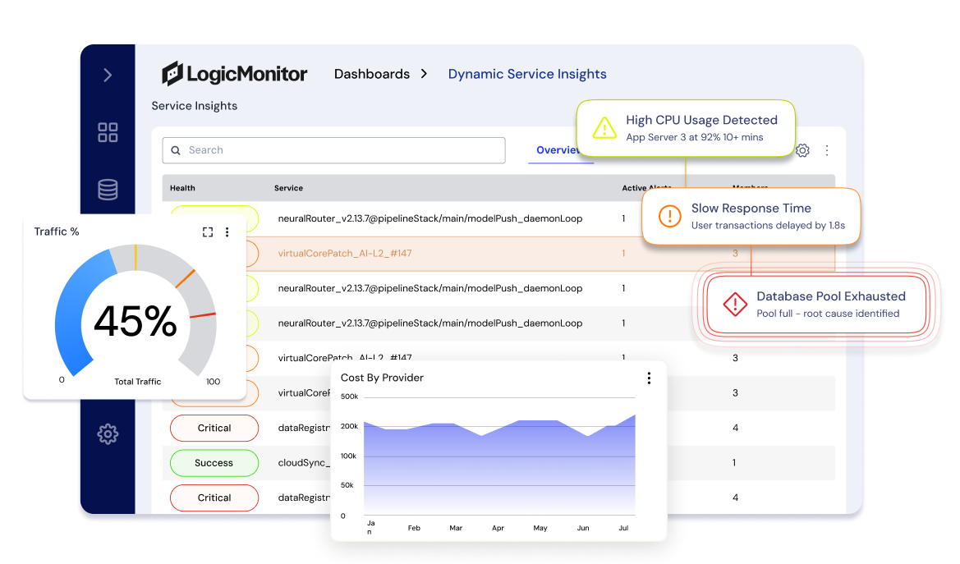Open Cost By Provider options menu
Screen dimensions: 960x564
click(649, 378)
